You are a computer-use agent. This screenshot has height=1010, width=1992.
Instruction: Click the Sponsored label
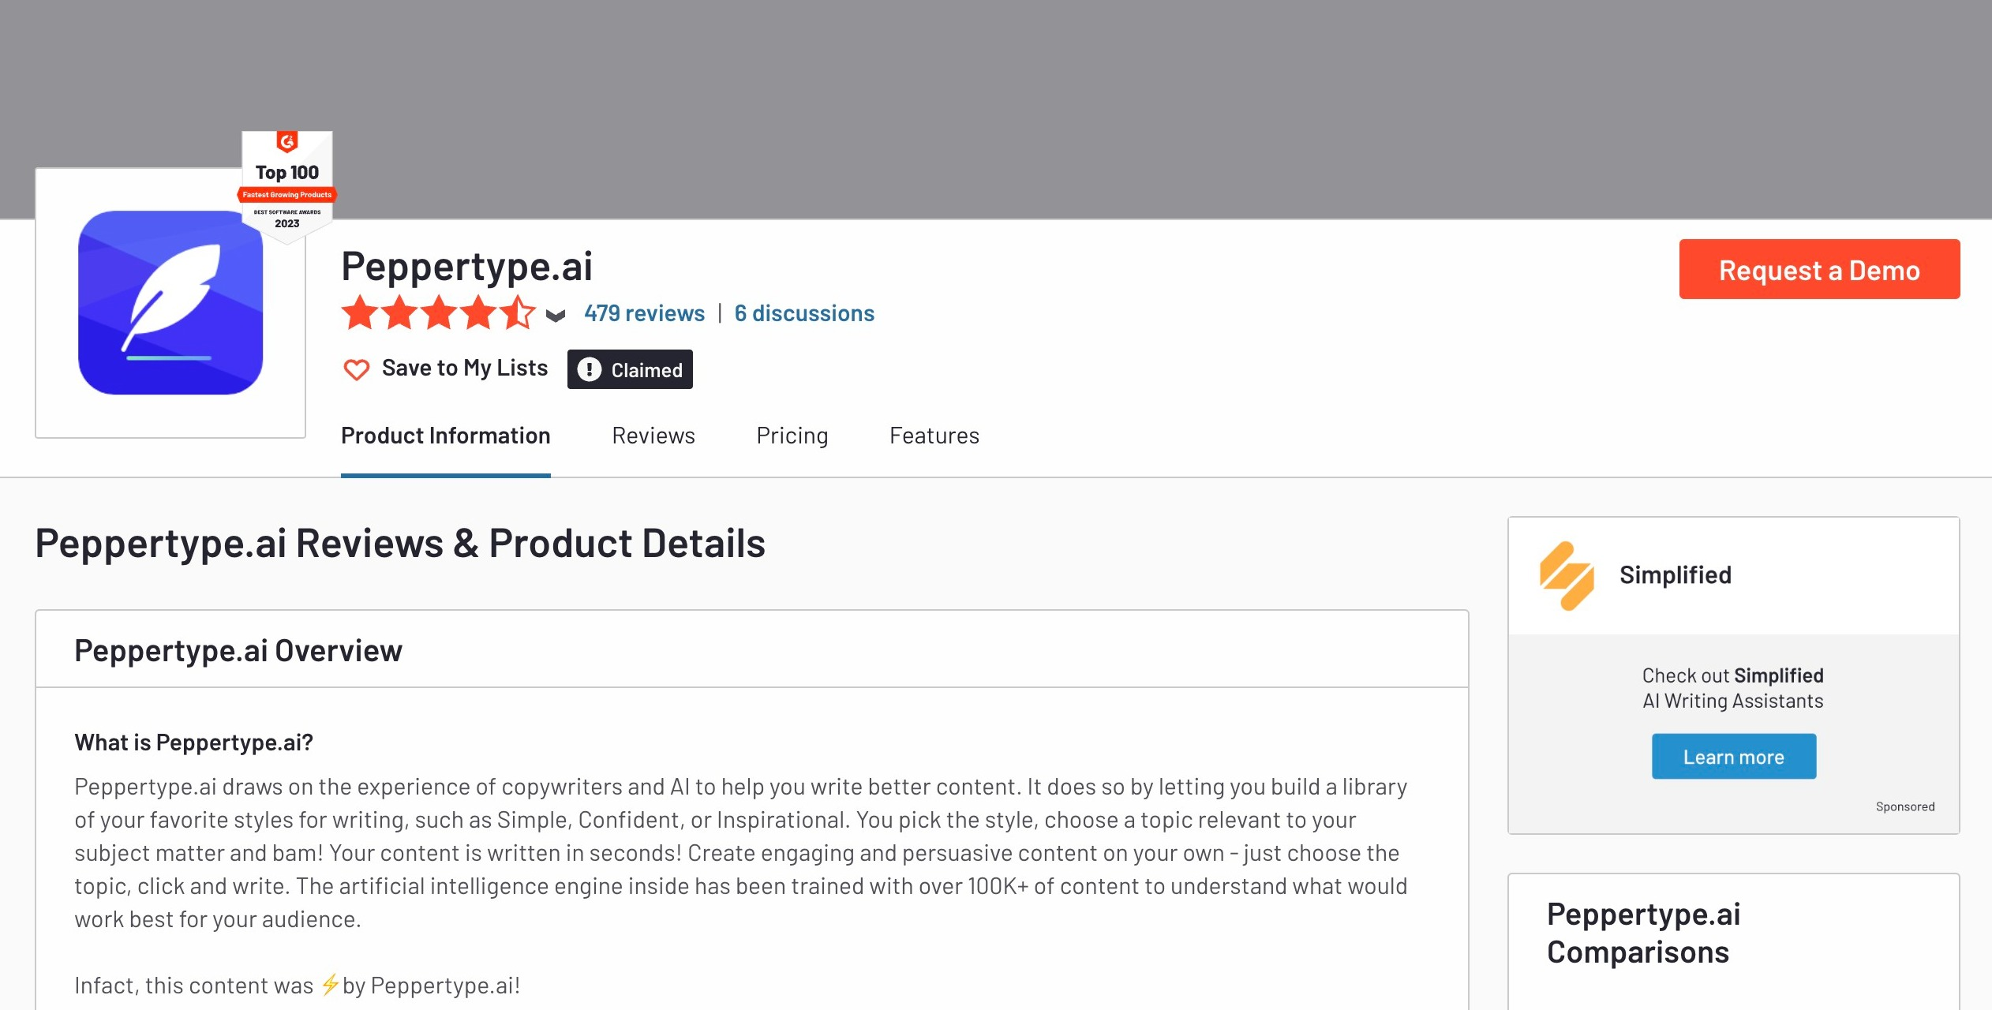click(1905, 806)
